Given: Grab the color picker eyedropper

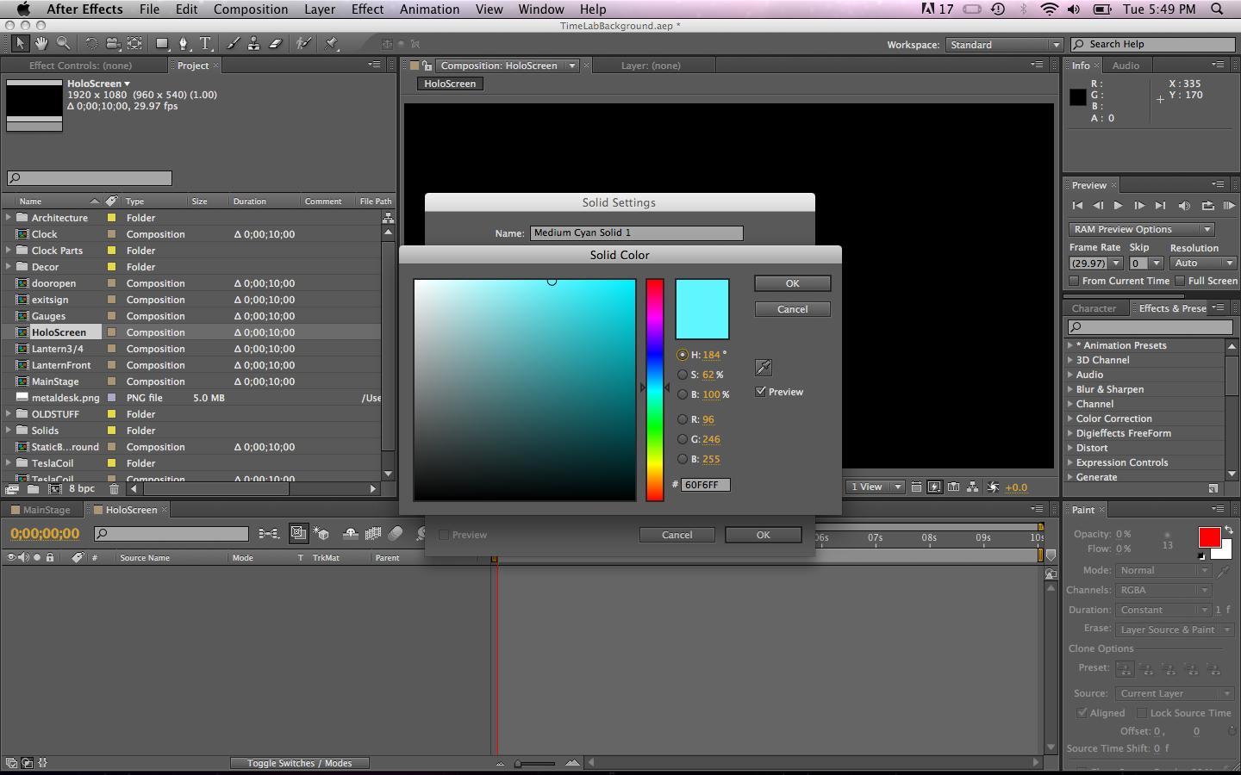Looking at the screenshot, I should pyautogui.click(x=763, y=368).
